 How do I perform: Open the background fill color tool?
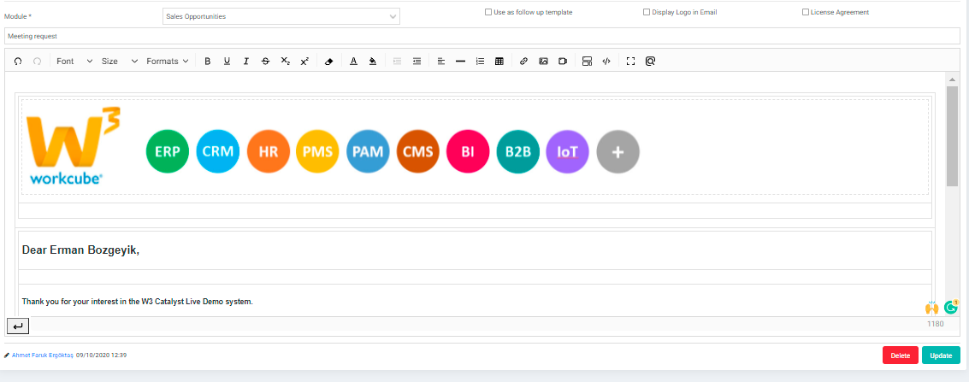point(373,61)
